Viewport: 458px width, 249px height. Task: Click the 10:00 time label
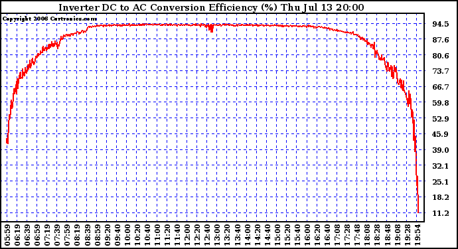[x=127, y=235]
